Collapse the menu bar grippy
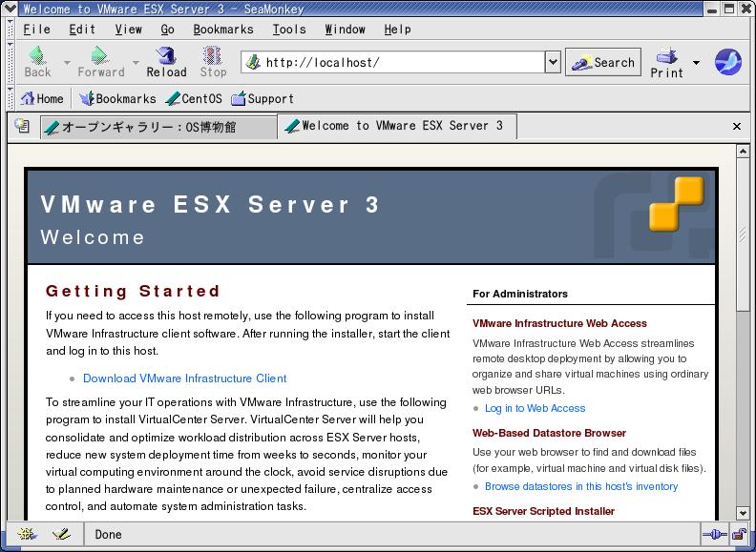The height and width of the screenshot is (552, 756). [10, 30]
